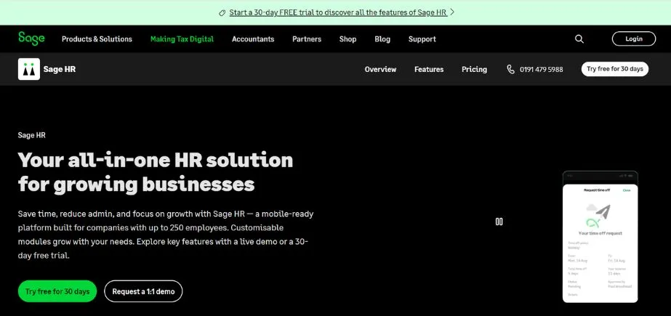Click the Sage logo
Image resolution: width=671 pixels, height=316 pixels.
pos(31,39)
